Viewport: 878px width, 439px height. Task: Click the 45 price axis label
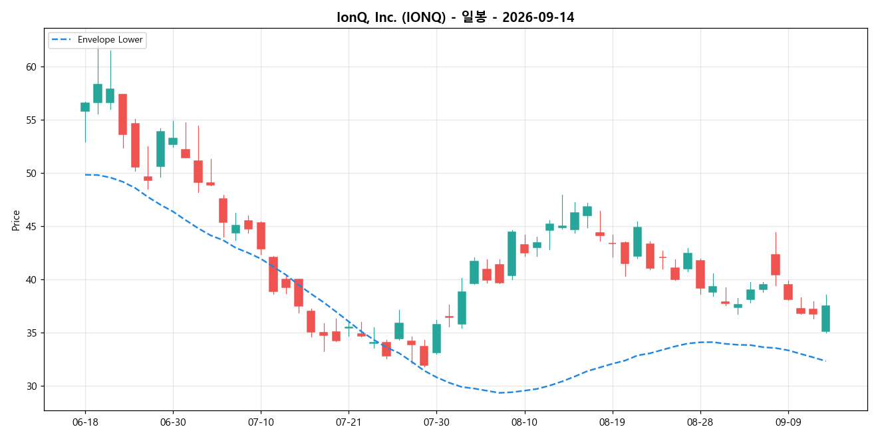[31, 226]
